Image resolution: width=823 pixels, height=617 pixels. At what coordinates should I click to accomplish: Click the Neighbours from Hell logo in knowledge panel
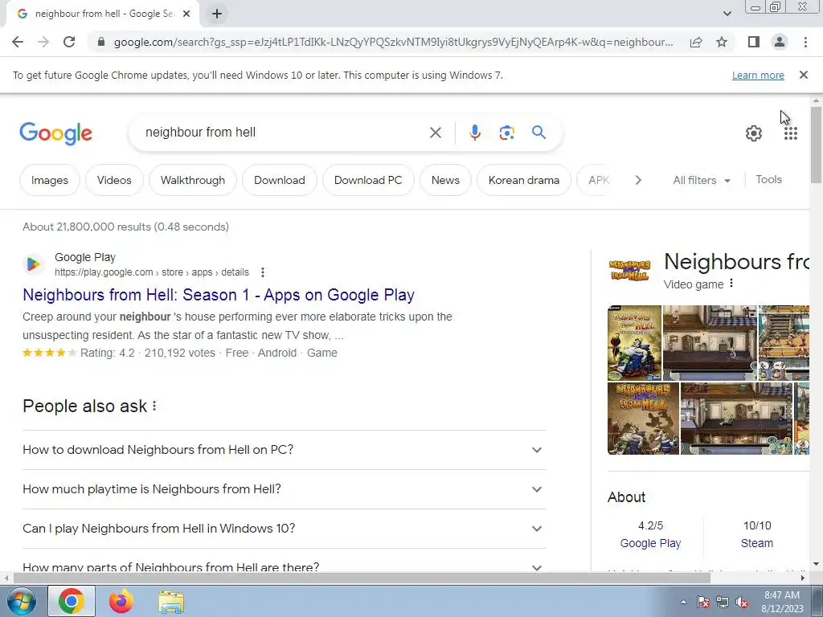(629, 271)
